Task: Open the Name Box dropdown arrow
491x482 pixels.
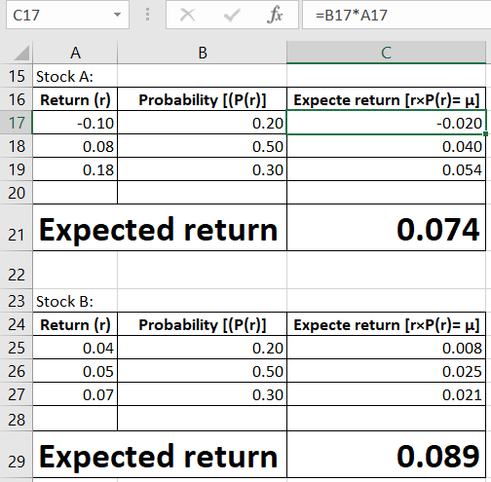Action: (117, 15)
